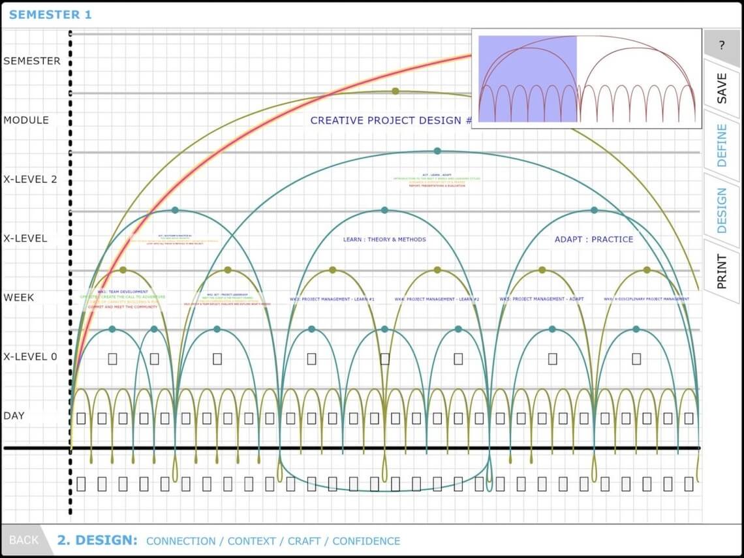Select the teal node on the X-LEVEL 2 line
744x558 pixels.
tap(437, 151)
